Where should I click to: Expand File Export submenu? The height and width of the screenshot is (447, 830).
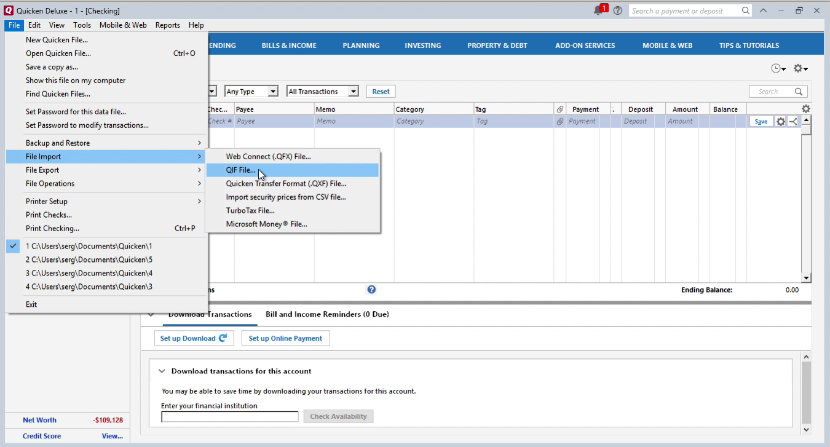pyautogui.click(x=105, y=170)
